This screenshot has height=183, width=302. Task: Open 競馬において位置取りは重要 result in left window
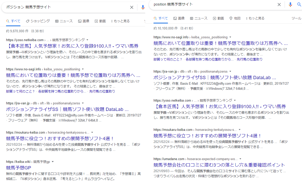tap(73, 75)
